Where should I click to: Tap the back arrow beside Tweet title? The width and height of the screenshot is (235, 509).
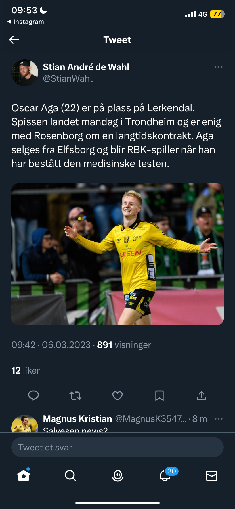(x=14, y=40)
